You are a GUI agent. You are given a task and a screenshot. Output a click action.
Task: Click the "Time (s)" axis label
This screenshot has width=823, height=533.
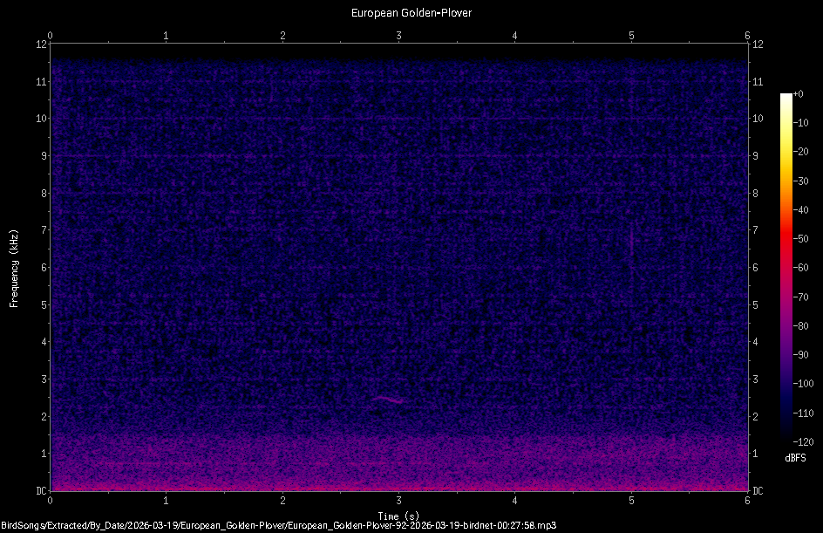(398, 513)
